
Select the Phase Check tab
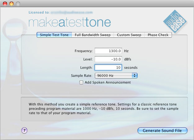(x=158, y=35)
